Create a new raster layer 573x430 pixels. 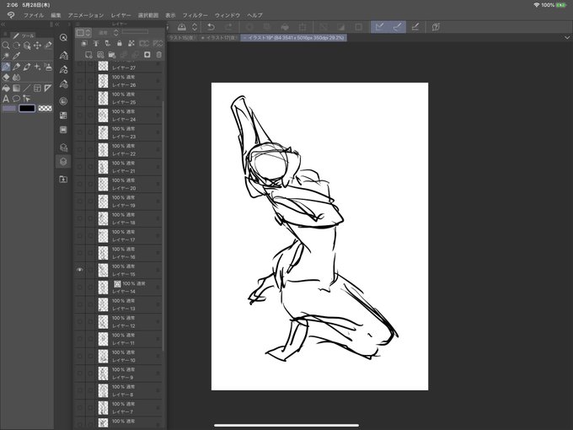88,55
